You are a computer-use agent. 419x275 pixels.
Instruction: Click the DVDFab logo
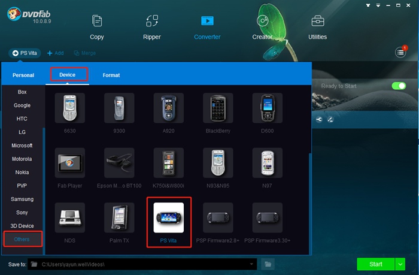tap(29, 16)
